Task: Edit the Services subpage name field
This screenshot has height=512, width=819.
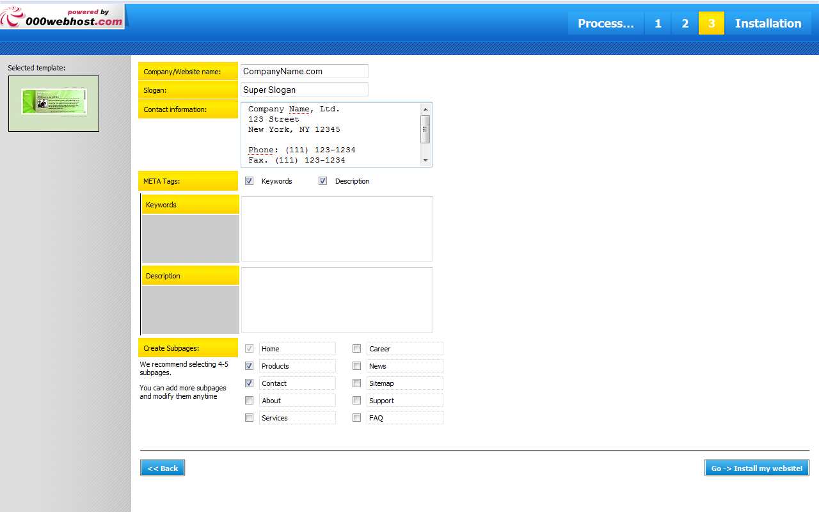Action: [x=298, y=418]
